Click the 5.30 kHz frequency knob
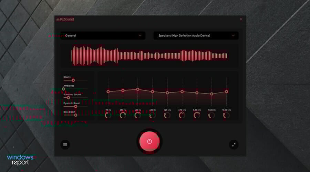Screen dimensions: 310x172 [197, 115]
